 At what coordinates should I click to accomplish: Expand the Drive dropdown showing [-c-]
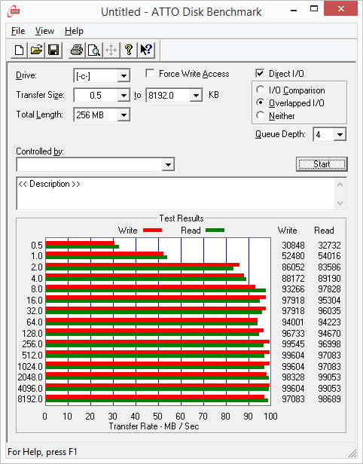coord(124,76)
